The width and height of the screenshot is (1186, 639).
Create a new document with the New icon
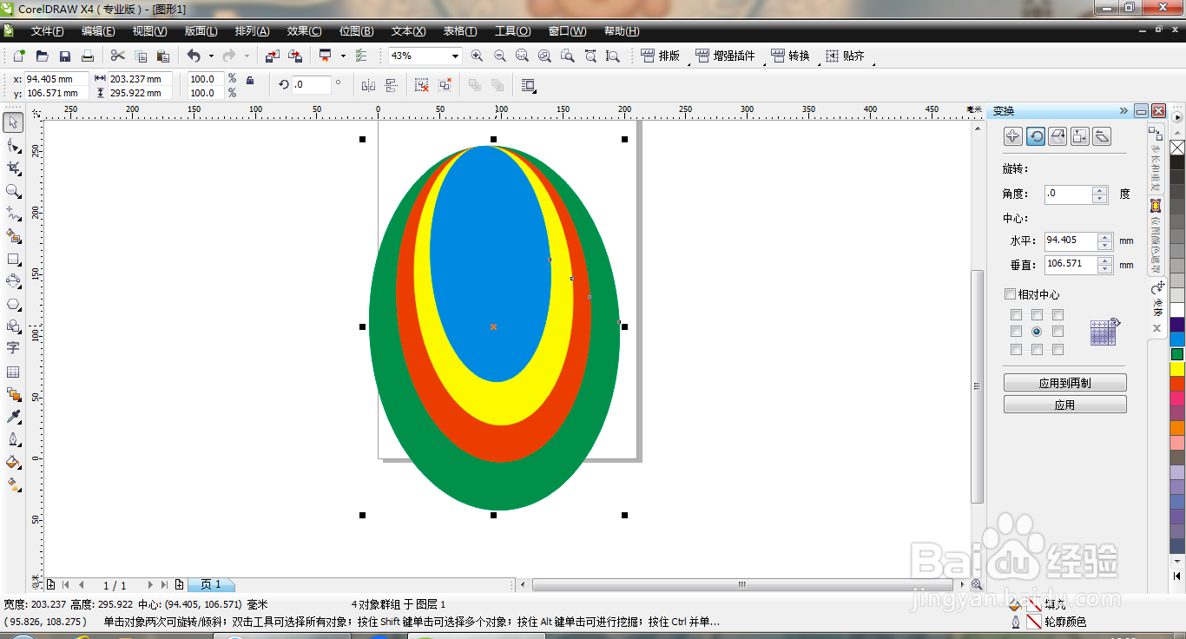19,56
